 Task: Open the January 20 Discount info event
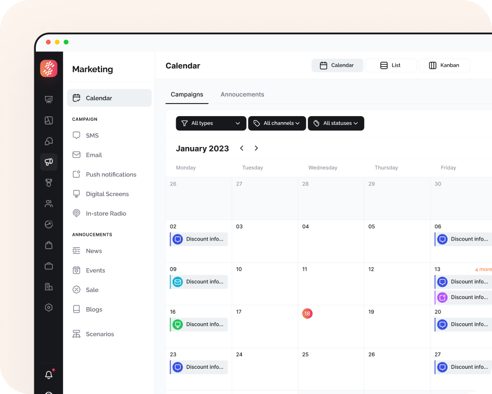click(x=463, y=325)
